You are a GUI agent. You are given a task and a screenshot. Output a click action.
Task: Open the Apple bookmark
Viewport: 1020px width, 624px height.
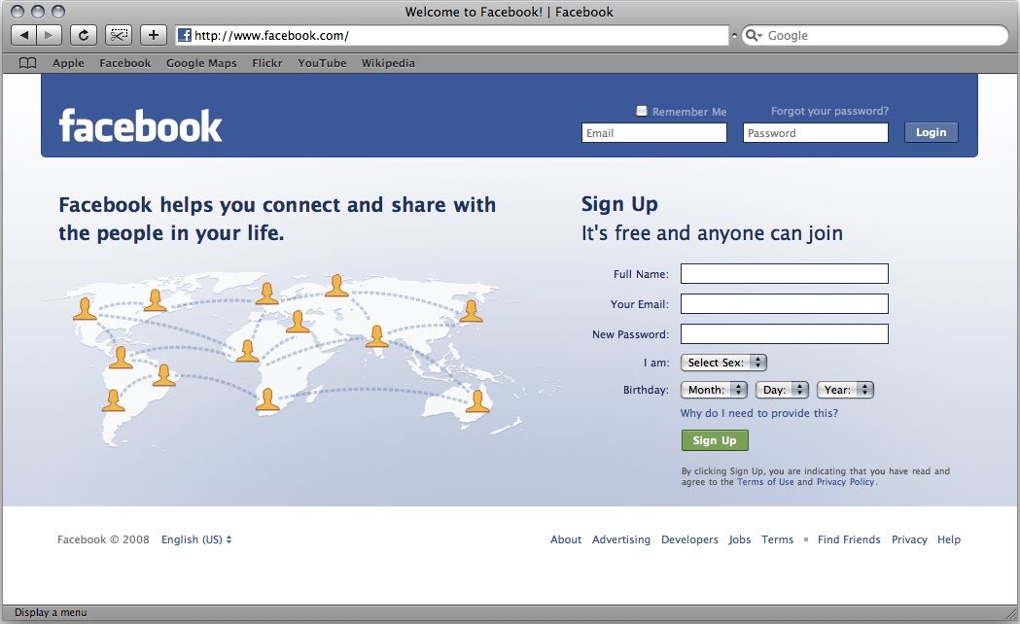pyautogui.click(x=68, y=63)
